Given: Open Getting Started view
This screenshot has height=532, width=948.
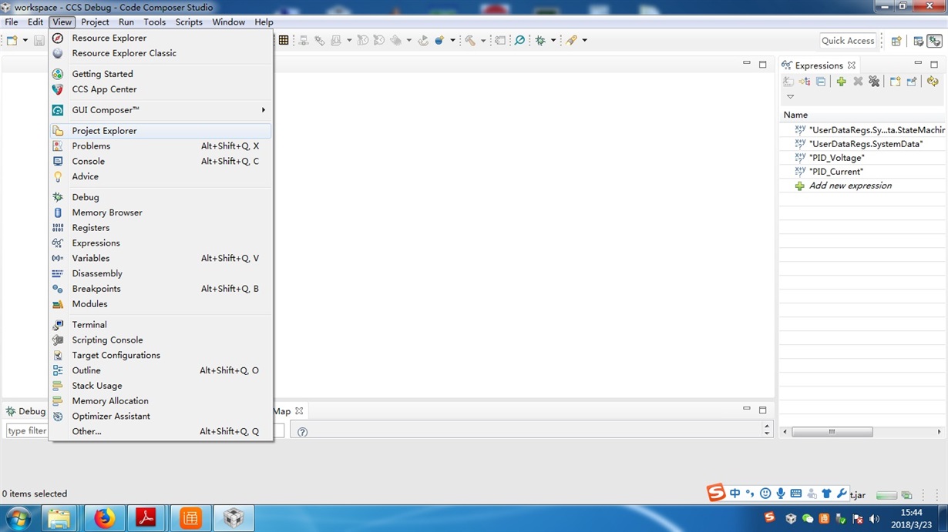Looking at the screenshot, I should [160, 74].
